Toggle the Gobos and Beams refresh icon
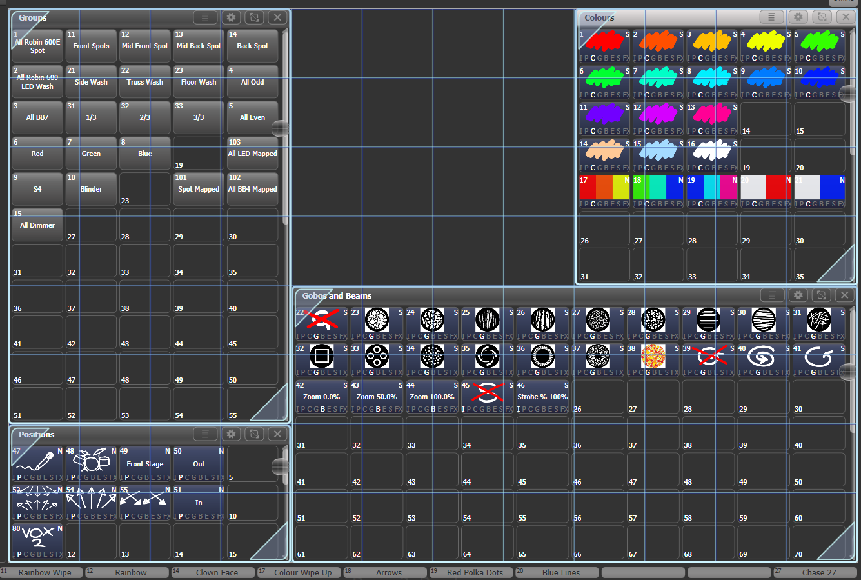Screen dimensions: 861x580 pos(821,295)
